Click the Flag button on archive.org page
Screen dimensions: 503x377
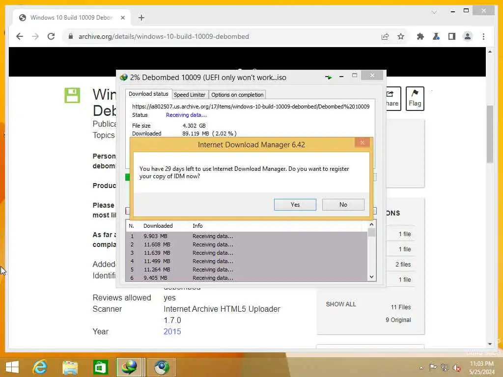click(415, 98)
